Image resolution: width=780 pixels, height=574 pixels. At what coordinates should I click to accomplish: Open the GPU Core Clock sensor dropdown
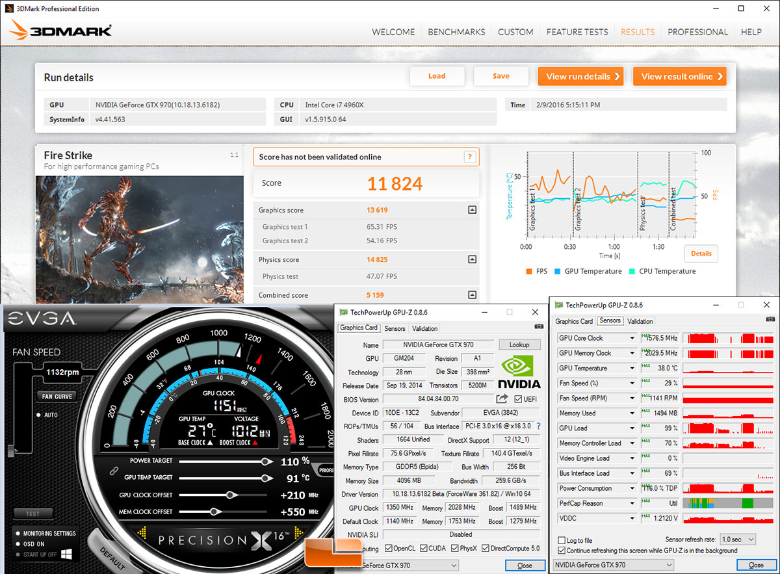(631, 338)
